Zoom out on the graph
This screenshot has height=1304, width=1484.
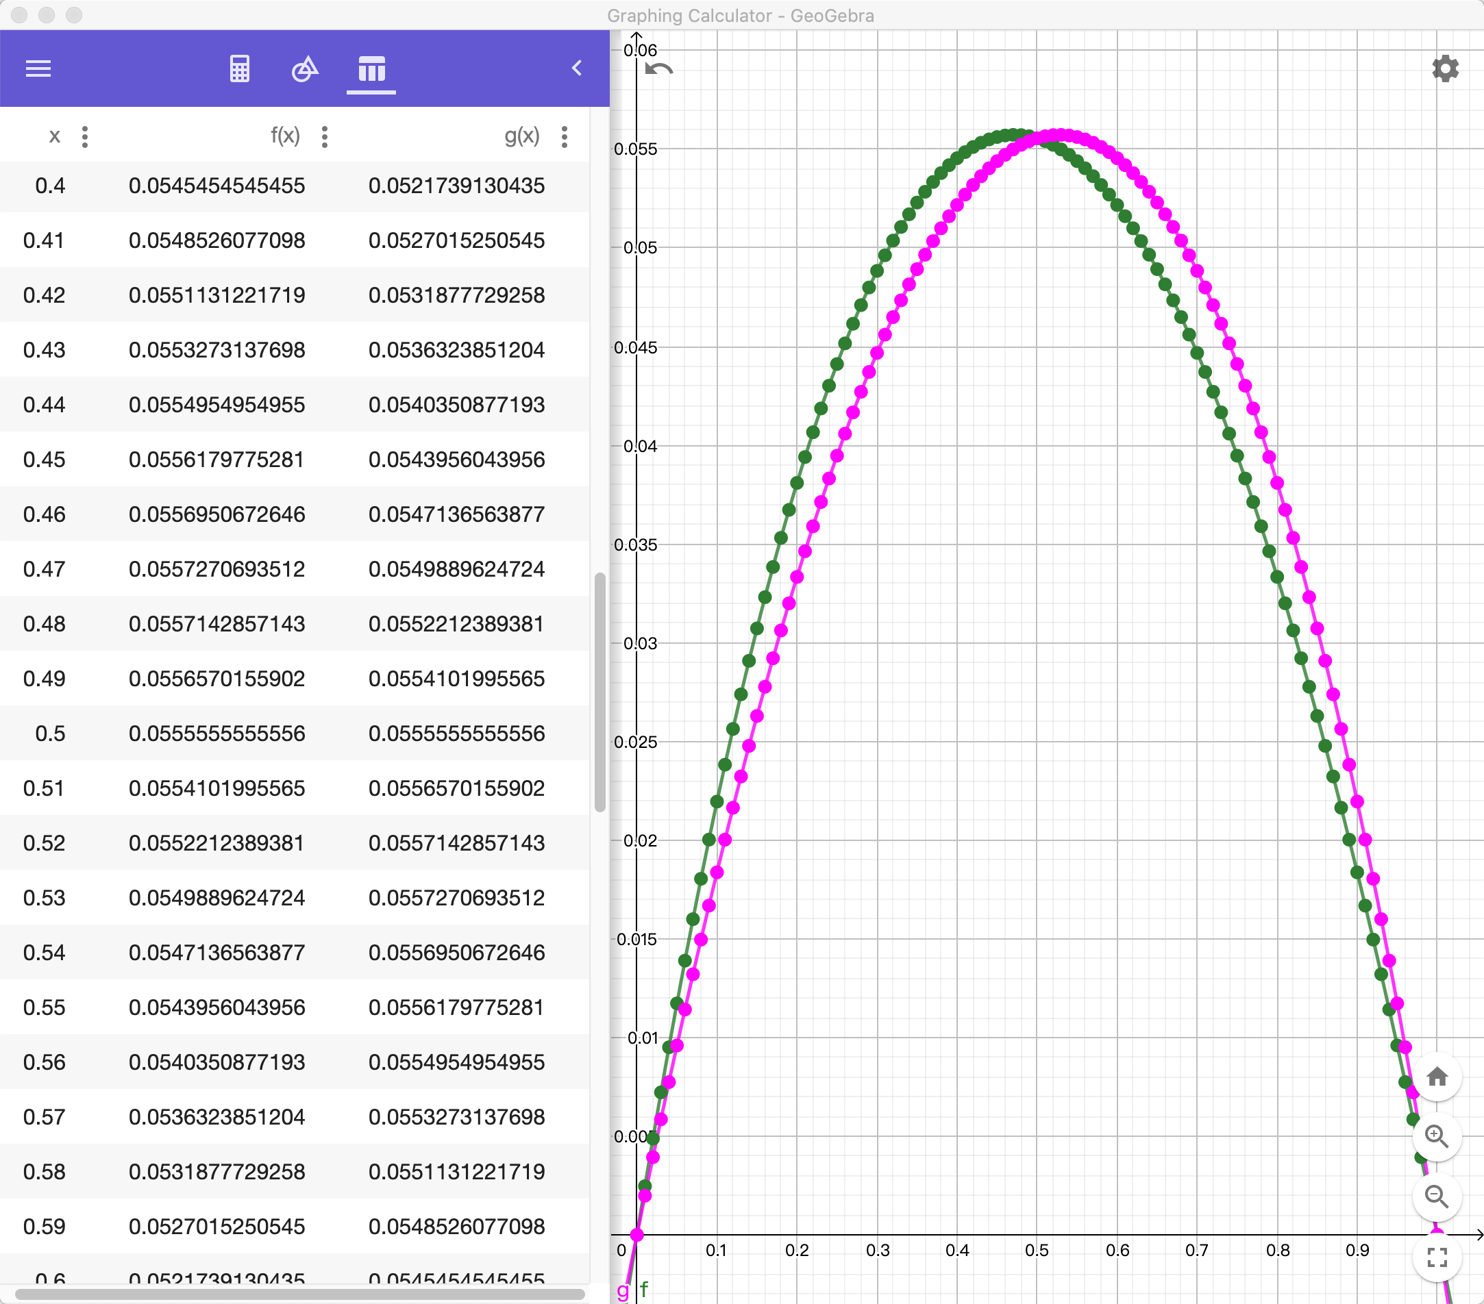tap(1437, 1196)
